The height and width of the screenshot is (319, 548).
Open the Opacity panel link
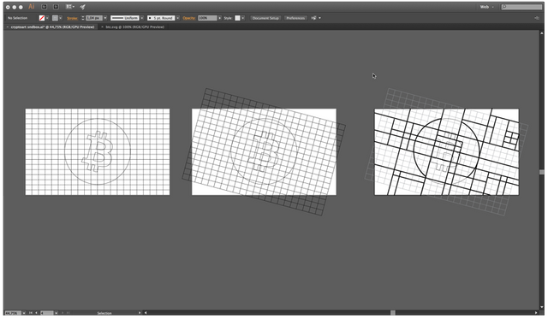tap(188, 18)
